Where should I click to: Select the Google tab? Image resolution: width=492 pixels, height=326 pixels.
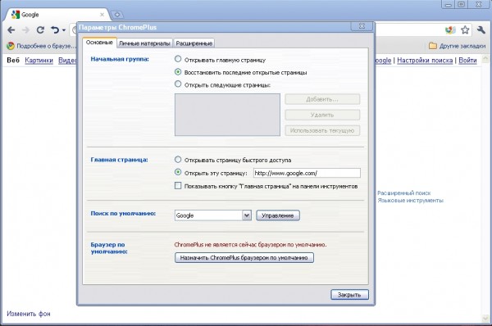click(57, 15)
